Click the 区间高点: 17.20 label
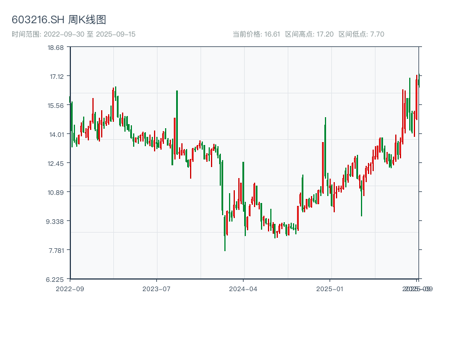The width and height of the screenshot is (465, 348). pos(309,34)
